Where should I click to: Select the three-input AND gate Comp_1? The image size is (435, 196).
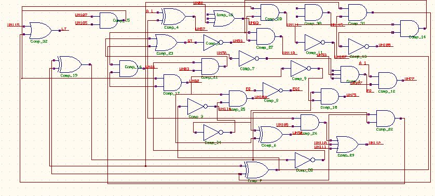pyautogui.click(x=349, y=74)
